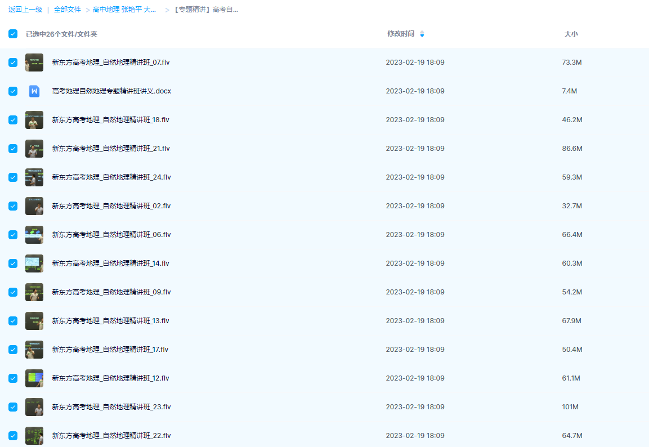Click 返回上一级 to go back
This screenshot has height=447, width=649.
tap(25, 10)
